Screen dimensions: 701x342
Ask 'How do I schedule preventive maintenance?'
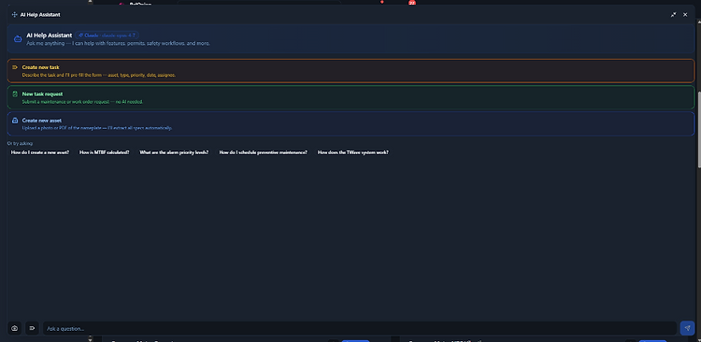coord(263,152)
